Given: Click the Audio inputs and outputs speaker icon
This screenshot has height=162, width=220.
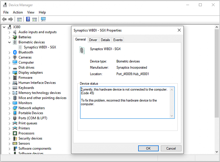Looking at the screenshot, I should coord(15,32).
